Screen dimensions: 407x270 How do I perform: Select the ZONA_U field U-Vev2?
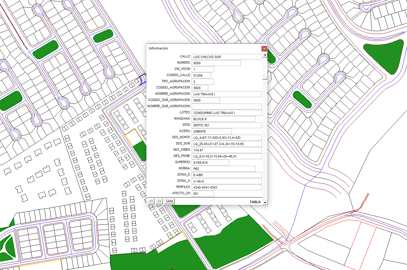click(x=226, y=181)
